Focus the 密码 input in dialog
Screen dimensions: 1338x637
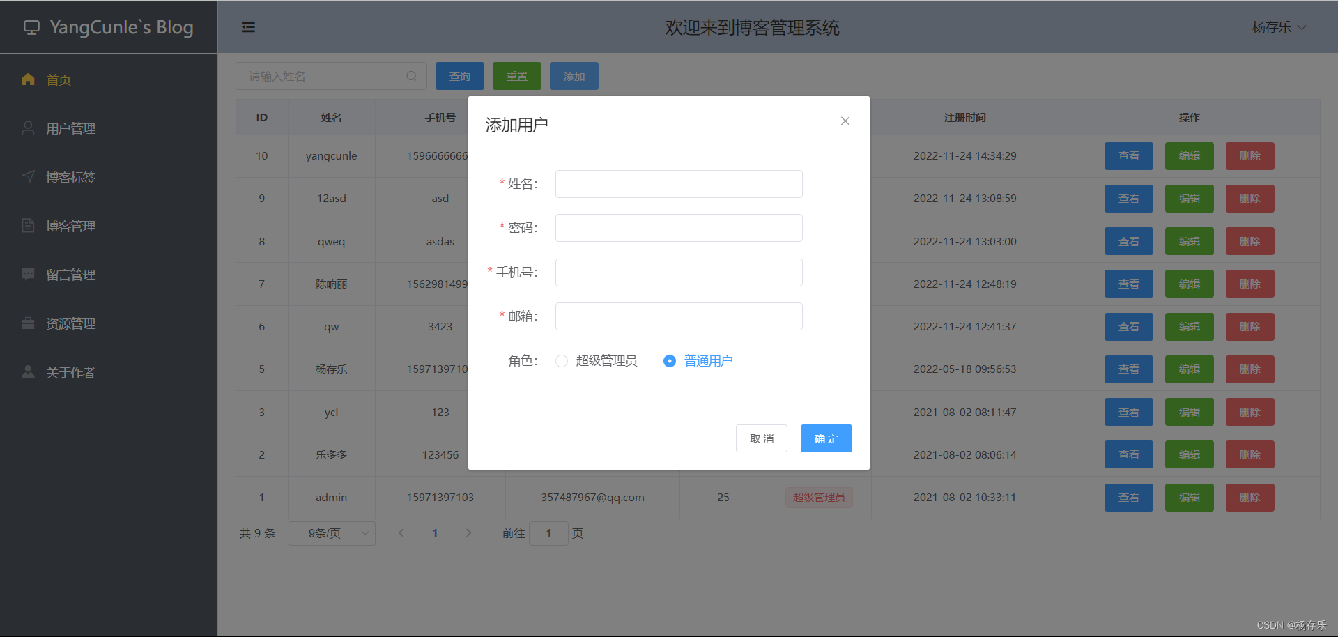tap(679, 228)
